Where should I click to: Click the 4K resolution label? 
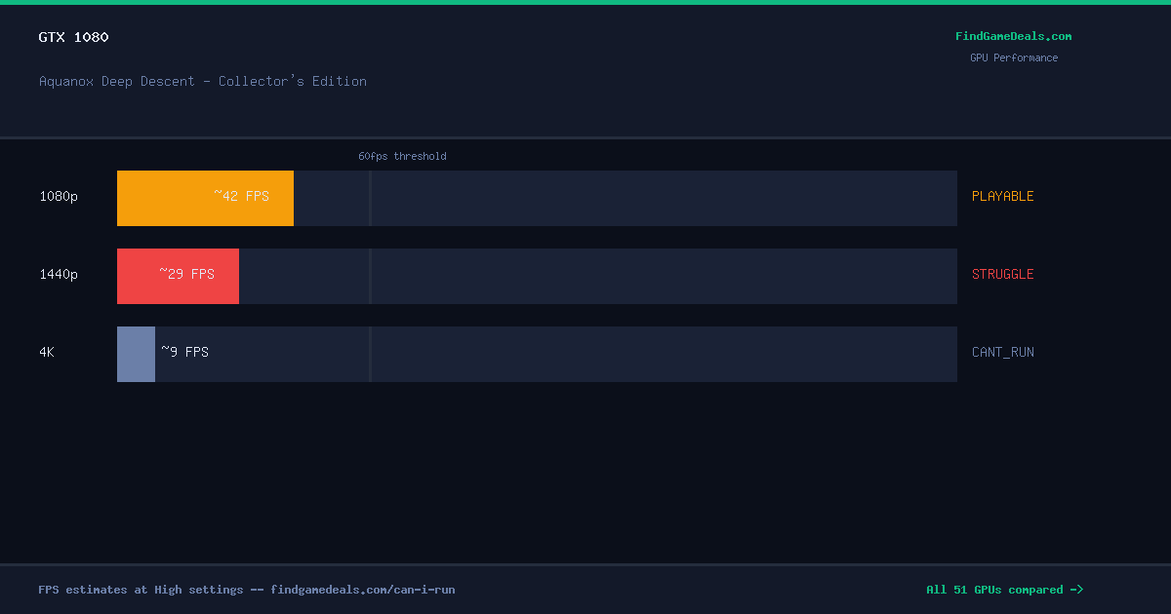click(x=47, y=352)
